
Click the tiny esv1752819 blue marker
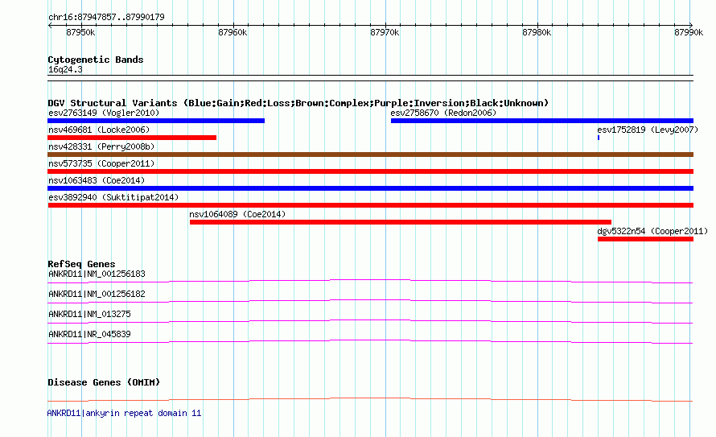[x=599, y=138]
